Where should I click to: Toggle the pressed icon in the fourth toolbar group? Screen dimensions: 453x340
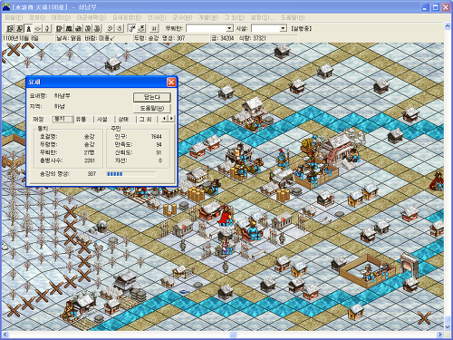click(x=132, y=28)
